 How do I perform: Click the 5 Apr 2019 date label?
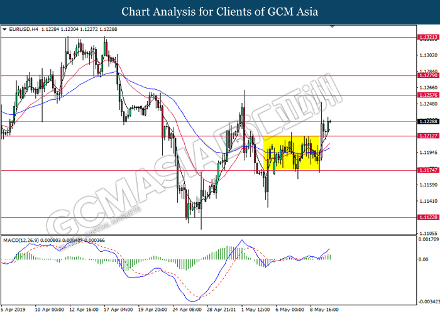[x=13, y=310]
